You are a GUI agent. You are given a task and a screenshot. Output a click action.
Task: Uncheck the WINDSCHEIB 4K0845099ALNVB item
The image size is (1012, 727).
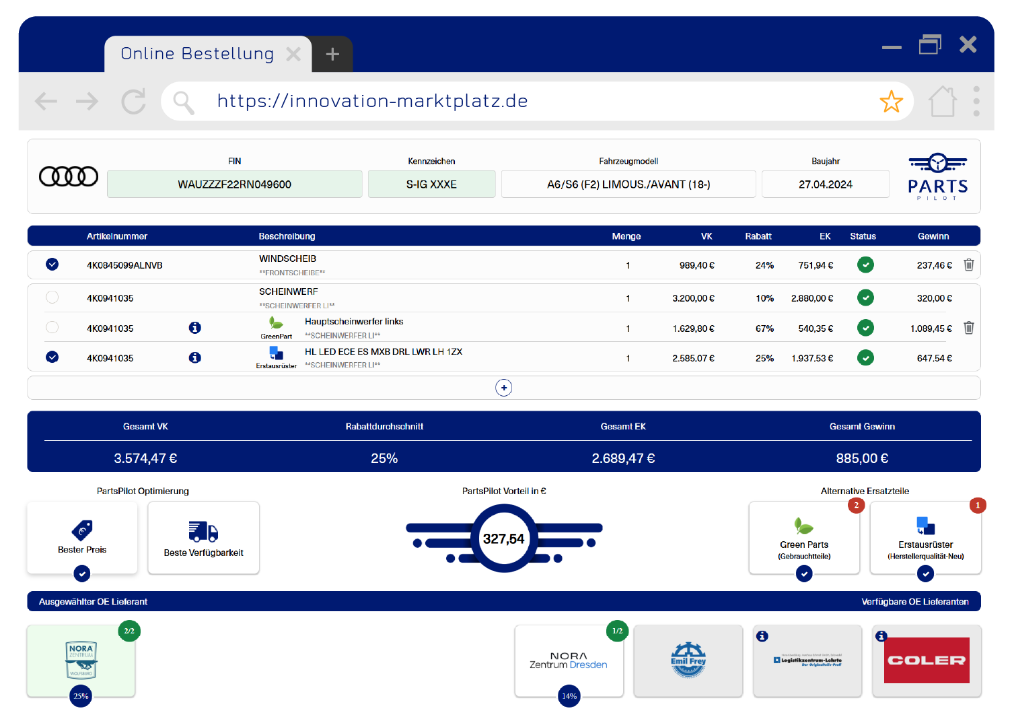52,265
